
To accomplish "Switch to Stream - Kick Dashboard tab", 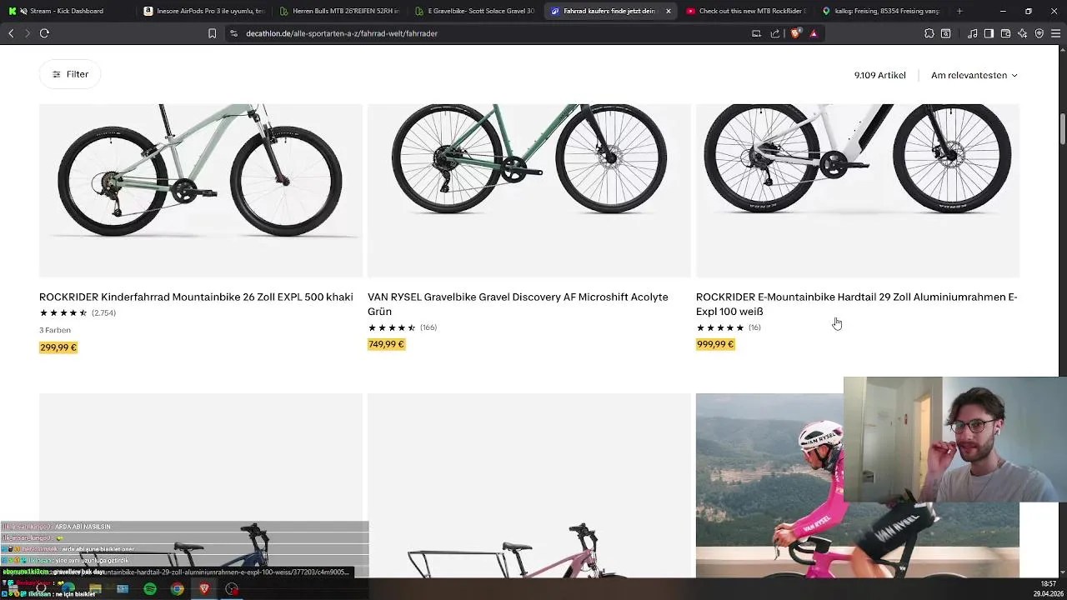I will 67,11.
